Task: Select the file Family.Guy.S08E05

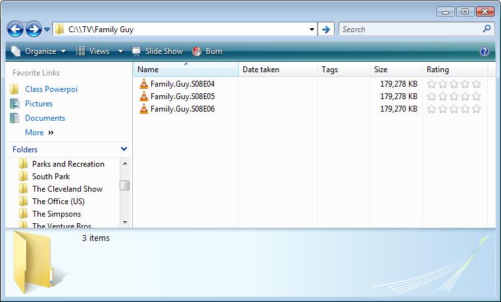Action: pyautogui.click(x=182, y=97)
